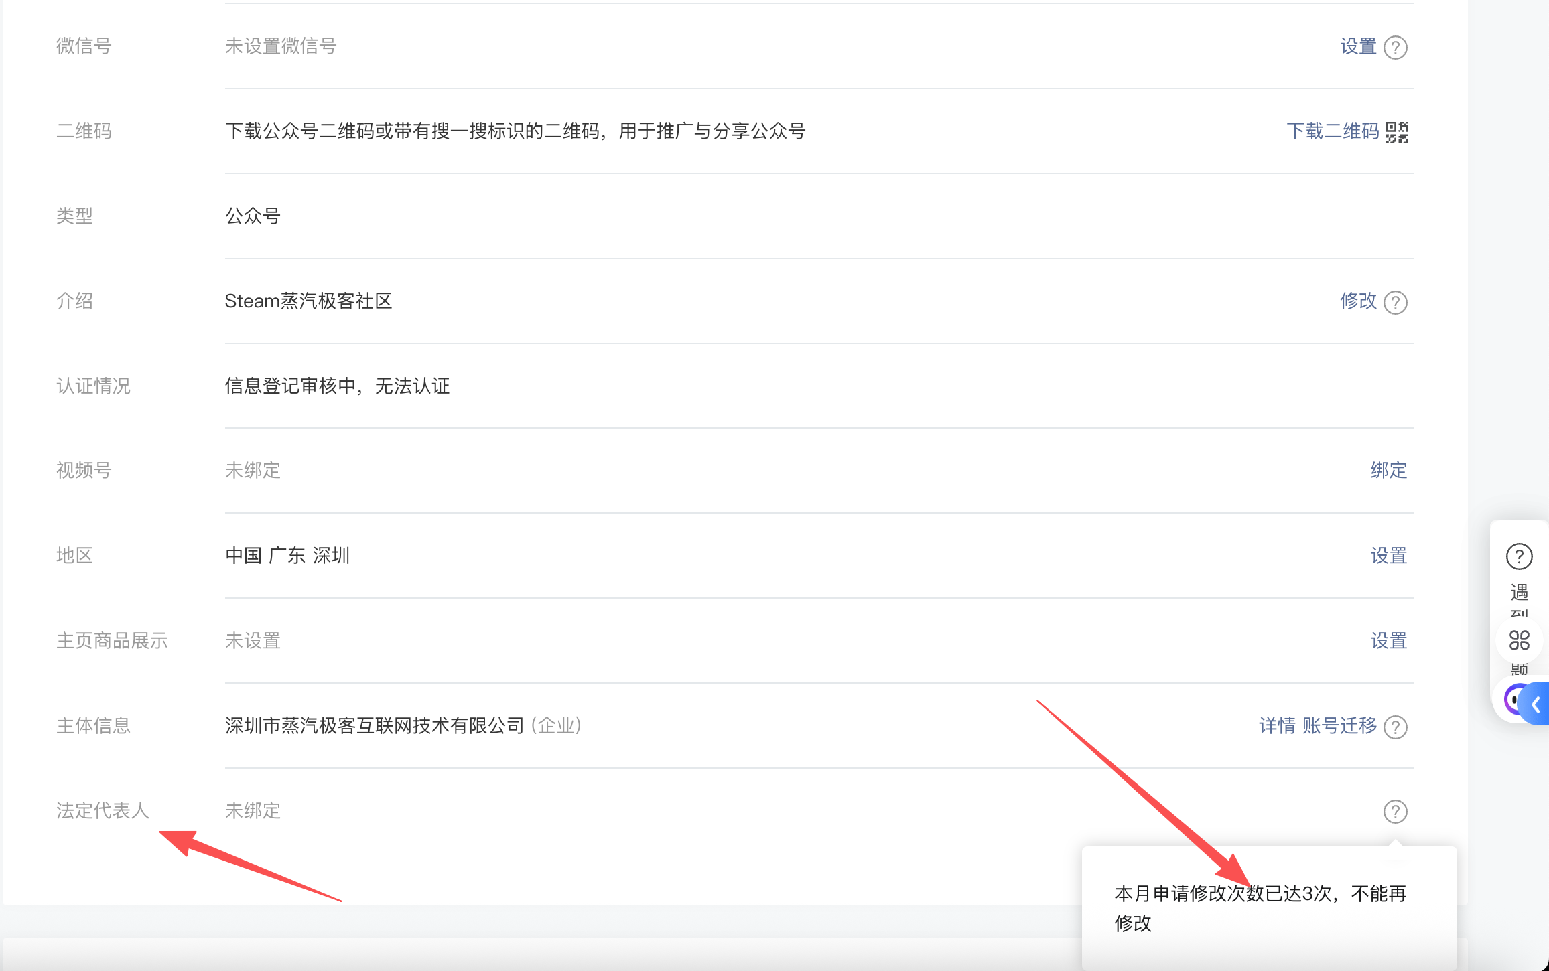This screenshot has width=1549, height=971.
Task: Click the company name 深圳市蒸汽极客互联网技术有限公司
Action: (374, 726)
